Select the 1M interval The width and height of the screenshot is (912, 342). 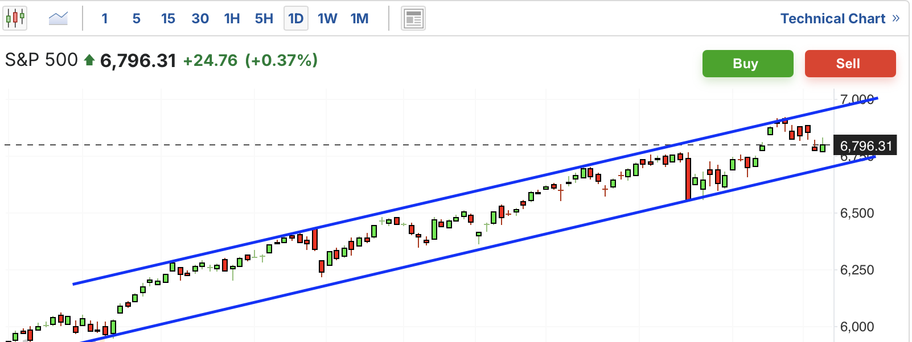point(360,19)
